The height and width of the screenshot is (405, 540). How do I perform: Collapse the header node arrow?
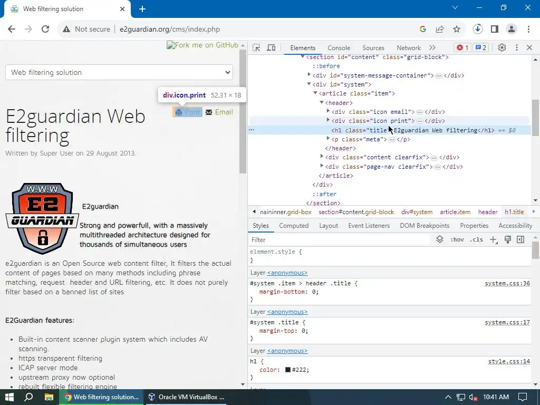[x=322, y=102]
